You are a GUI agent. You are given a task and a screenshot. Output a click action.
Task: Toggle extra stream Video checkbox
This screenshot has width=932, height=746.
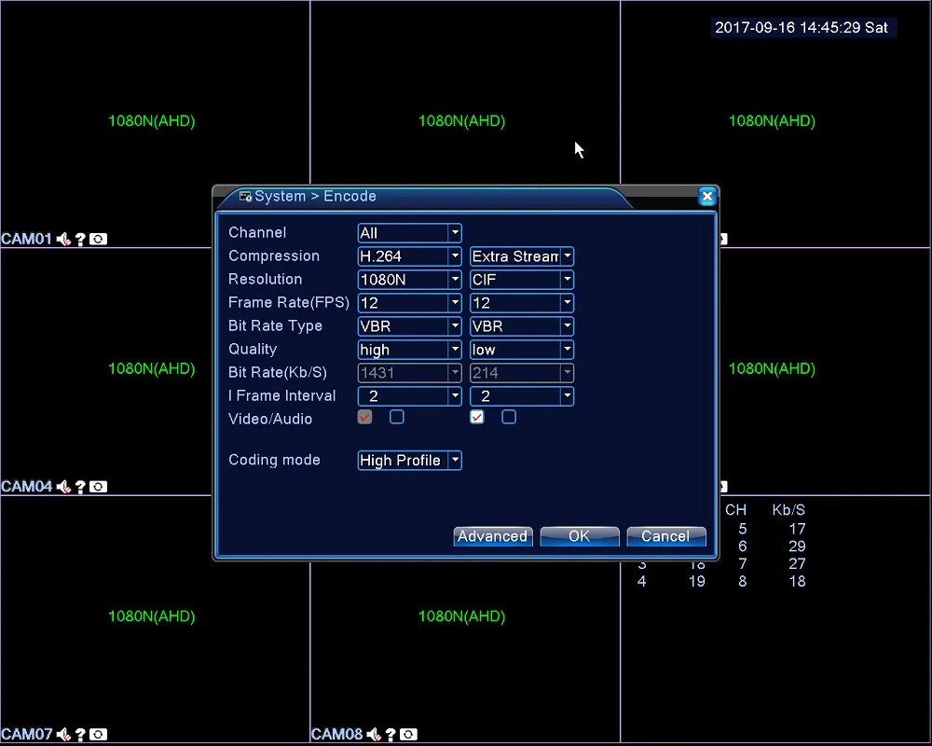(x=476, y=417)
